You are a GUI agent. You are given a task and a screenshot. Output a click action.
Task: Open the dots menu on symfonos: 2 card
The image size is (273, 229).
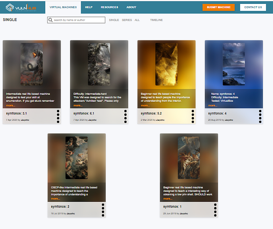tap(103, 210)
